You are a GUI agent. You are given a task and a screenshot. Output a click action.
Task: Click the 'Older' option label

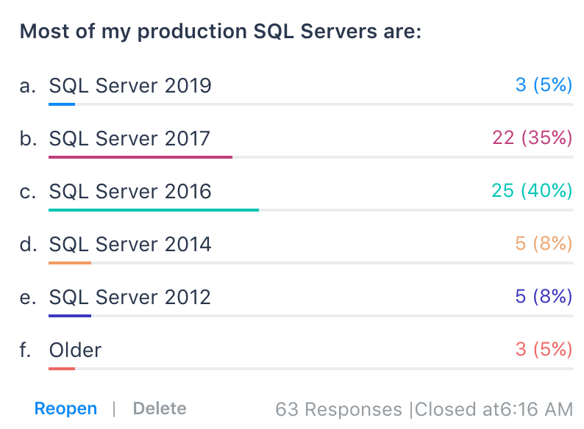(75, 350)
